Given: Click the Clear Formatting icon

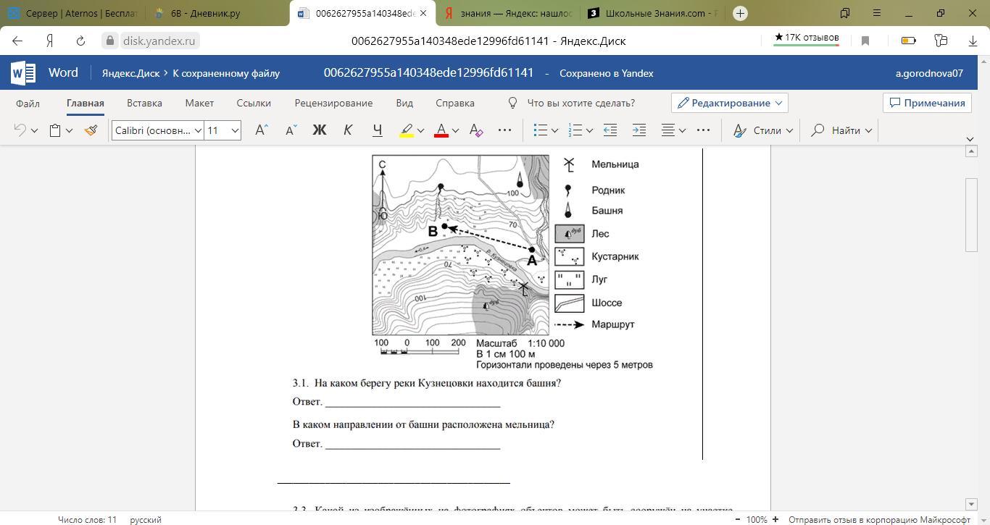Looking at the screenshot, I should 476,130.
